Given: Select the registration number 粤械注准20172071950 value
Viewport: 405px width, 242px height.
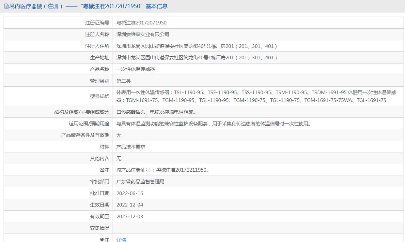Looking at the screenshot, I should point(141,23).
